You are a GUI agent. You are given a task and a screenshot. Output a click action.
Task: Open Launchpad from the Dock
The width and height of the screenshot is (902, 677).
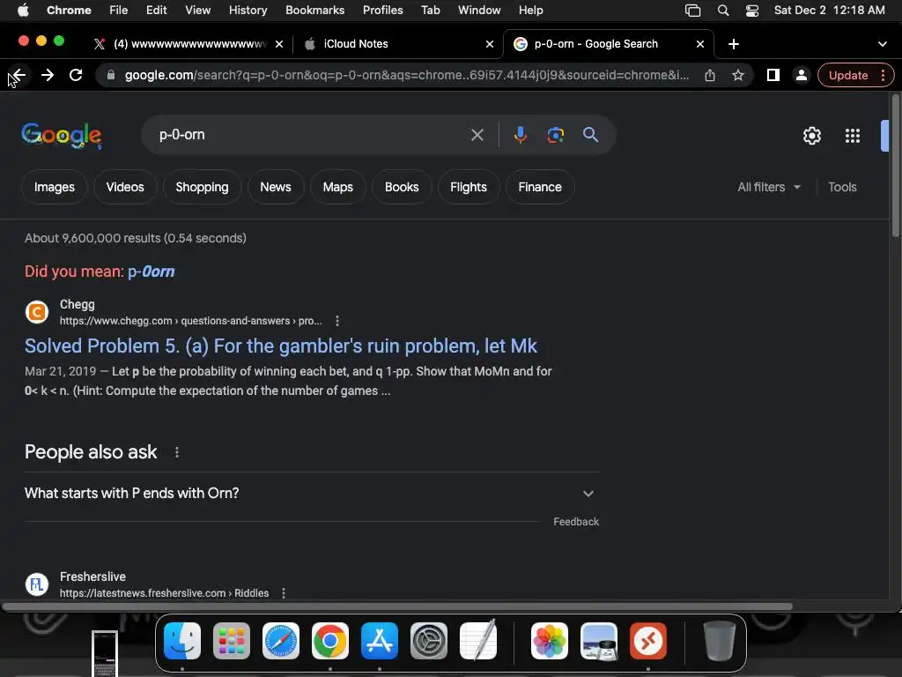point(232,641)
